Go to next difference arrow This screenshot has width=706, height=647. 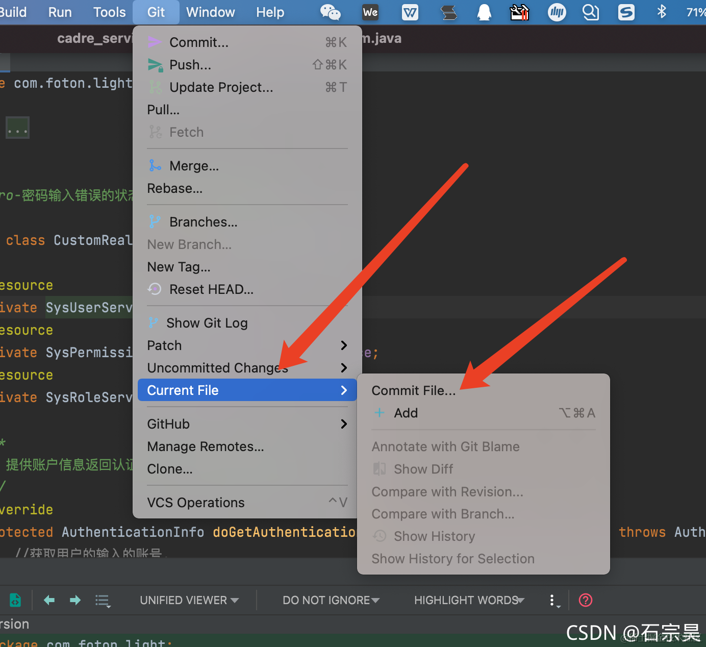(x=75, y=600)
